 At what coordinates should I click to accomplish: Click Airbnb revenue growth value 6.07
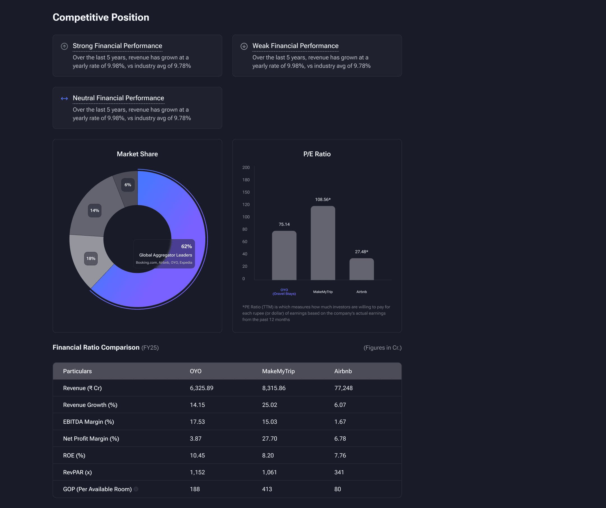340,405
